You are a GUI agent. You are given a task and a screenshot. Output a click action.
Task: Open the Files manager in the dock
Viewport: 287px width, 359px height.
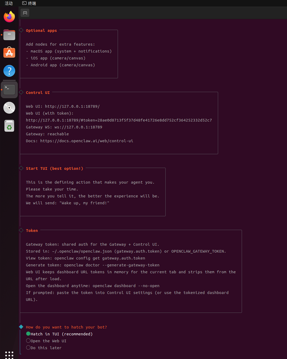click(9, 35)
